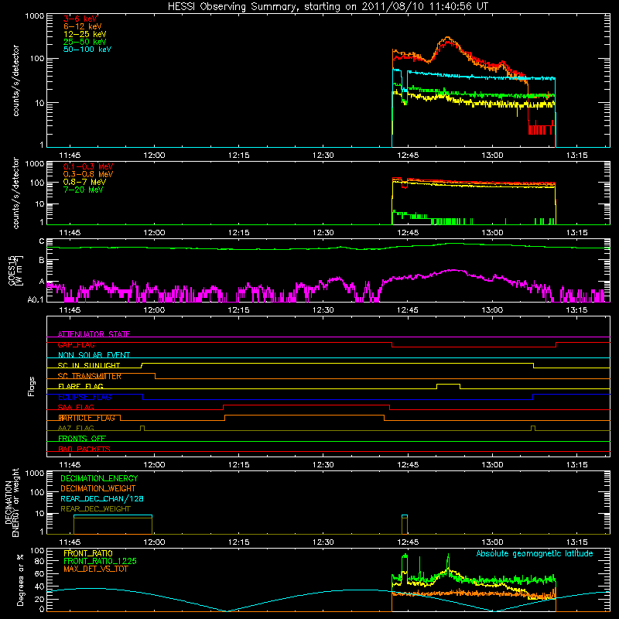Click the 25-50 keV legend entry
619x619 pixels.
85,42
